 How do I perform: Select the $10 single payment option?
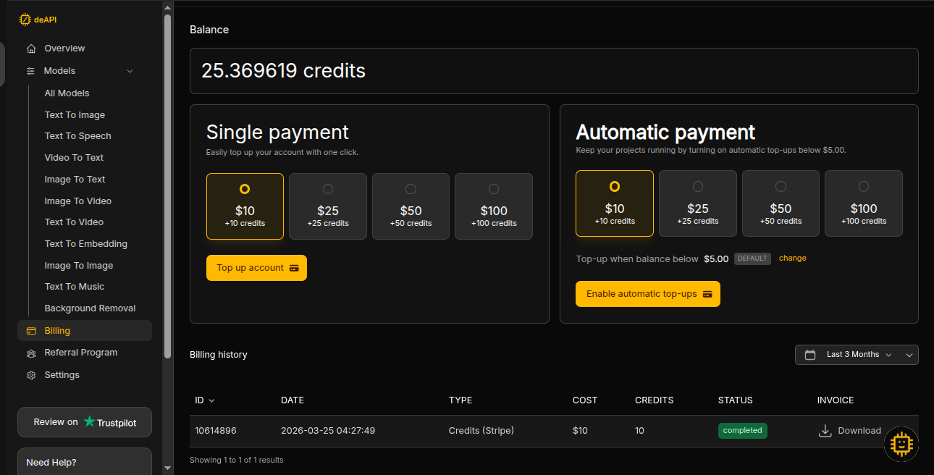point(245,206)
